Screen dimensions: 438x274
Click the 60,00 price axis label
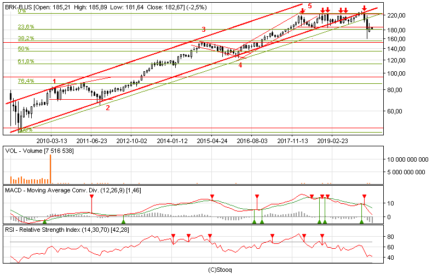tap(394, 111)
